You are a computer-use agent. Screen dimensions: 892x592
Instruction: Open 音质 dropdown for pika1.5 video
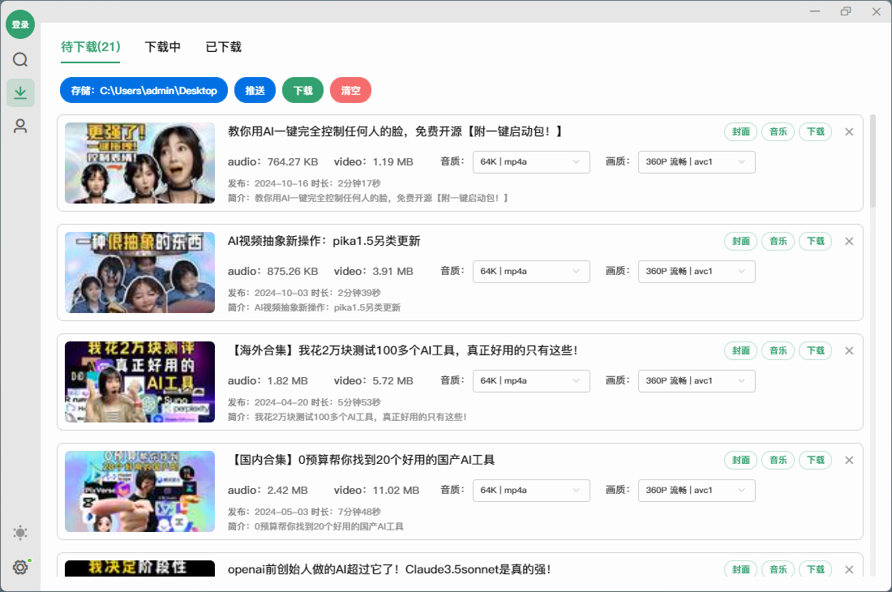coord(531,271)
